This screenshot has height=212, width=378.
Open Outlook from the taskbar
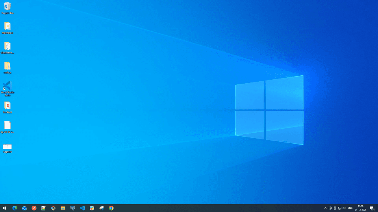(24, 208)
